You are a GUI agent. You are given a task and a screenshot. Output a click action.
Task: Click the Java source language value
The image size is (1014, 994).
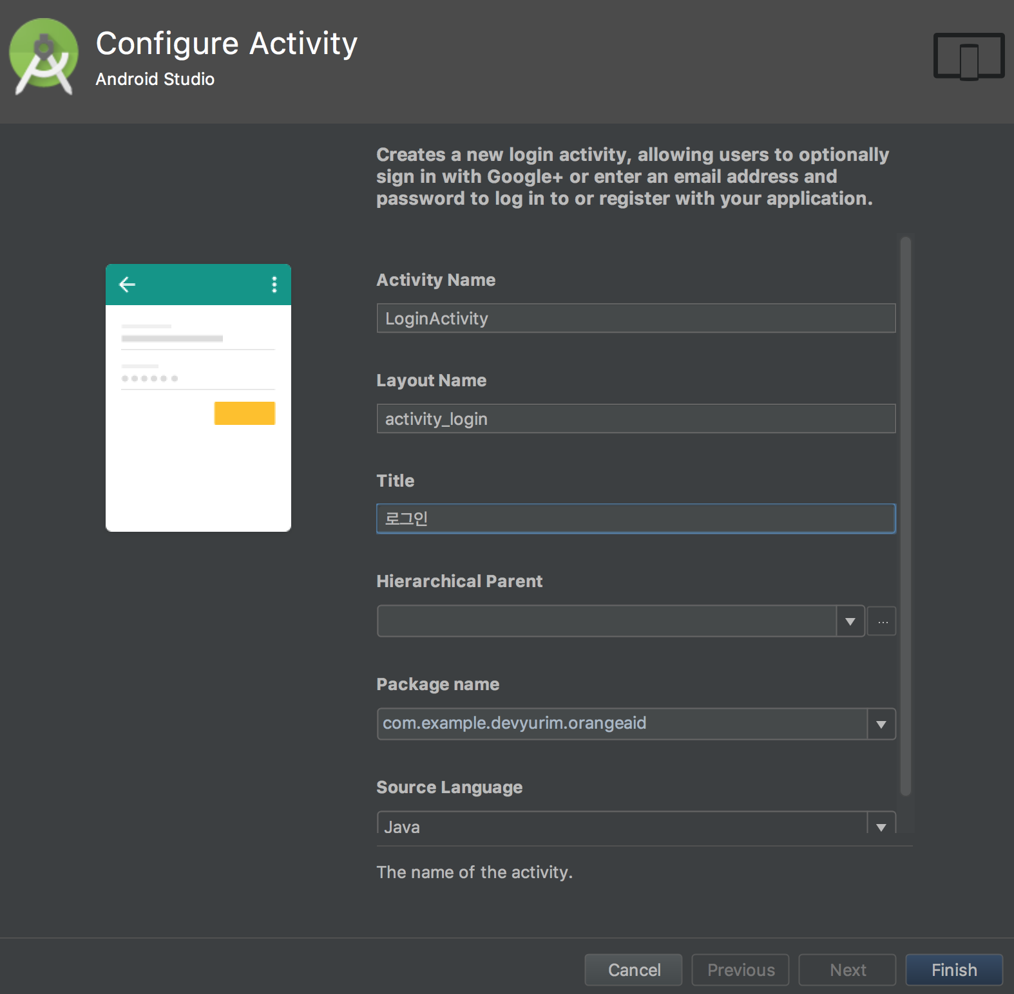click(402, 827)
